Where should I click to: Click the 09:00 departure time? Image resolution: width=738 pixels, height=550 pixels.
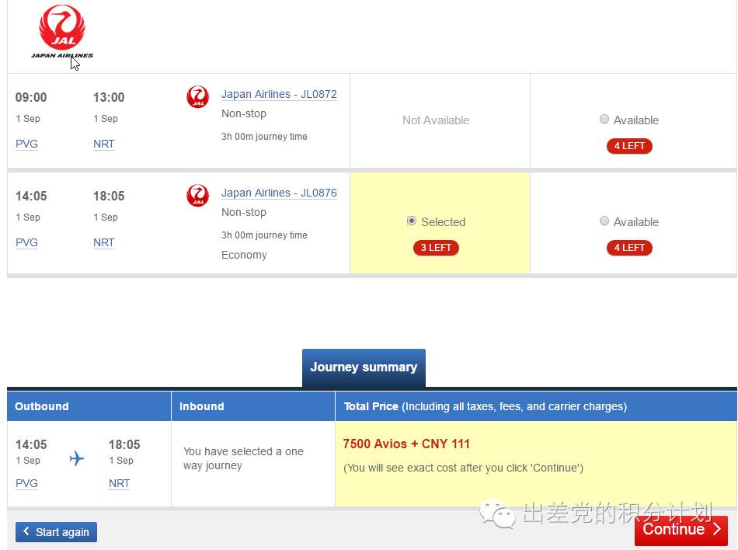pos(31,97)
